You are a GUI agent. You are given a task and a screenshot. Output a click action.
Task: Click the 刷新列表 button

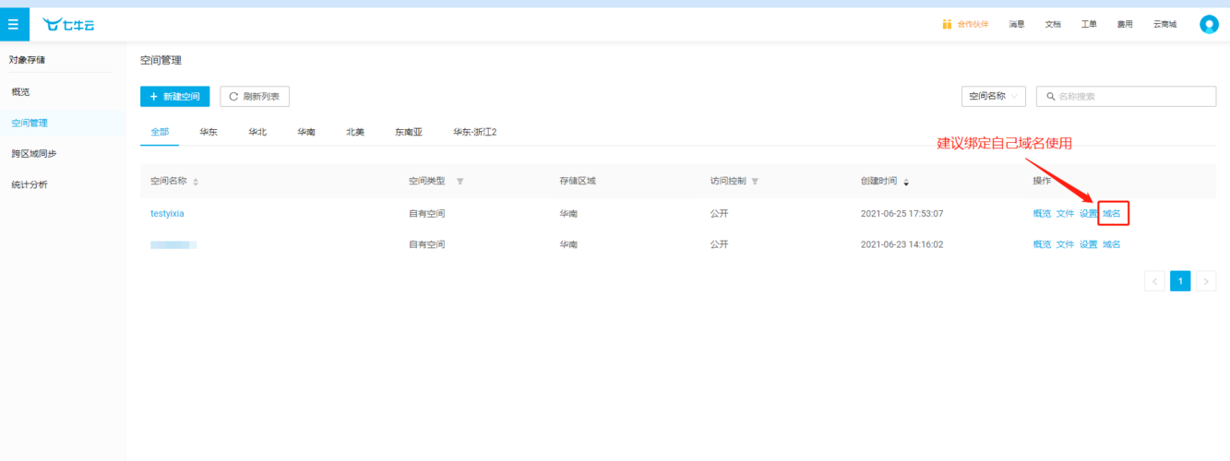255,96
